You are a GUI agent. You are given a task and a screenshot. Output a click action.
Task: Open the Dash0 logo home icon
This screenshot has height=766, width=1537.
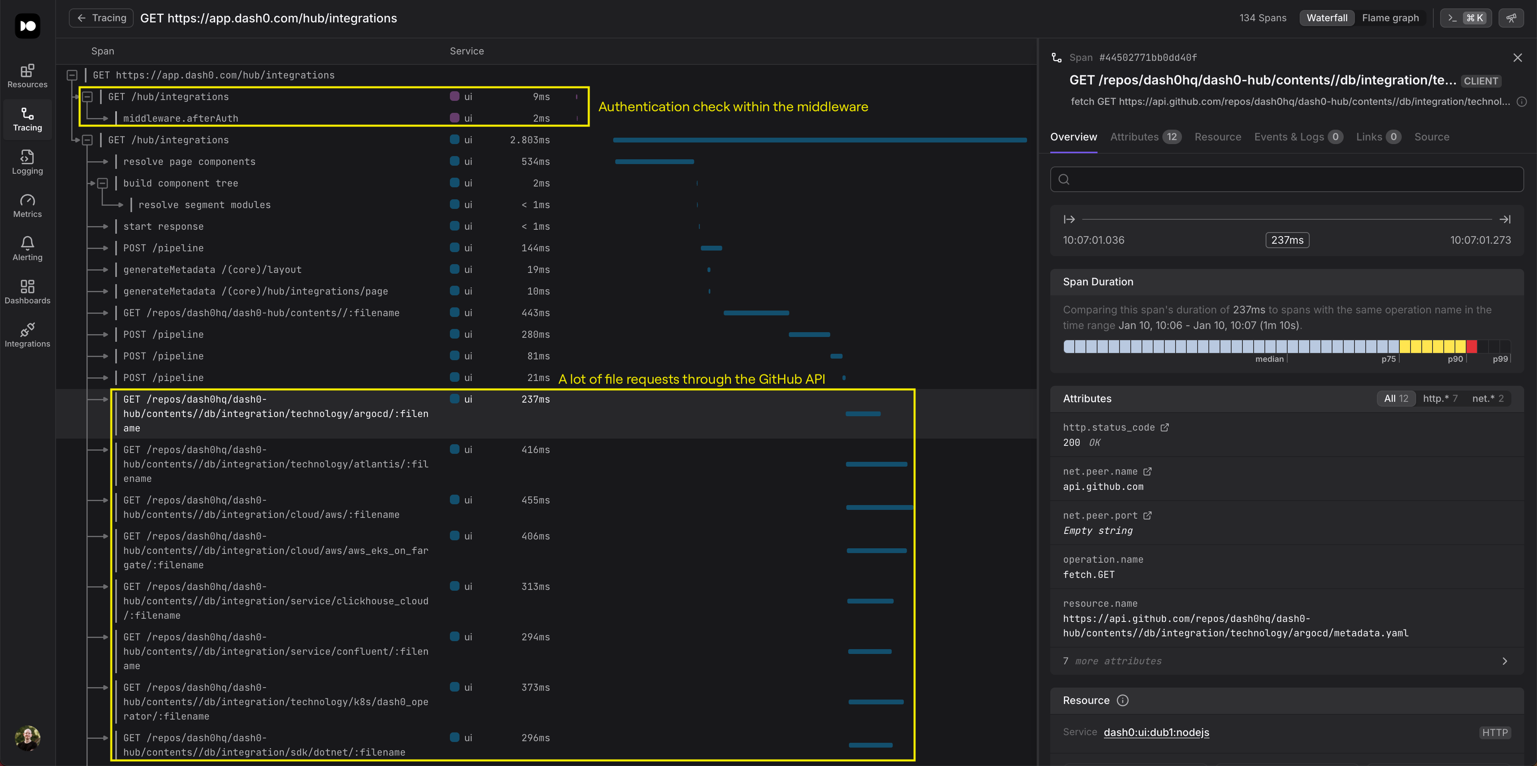point(28,26)
